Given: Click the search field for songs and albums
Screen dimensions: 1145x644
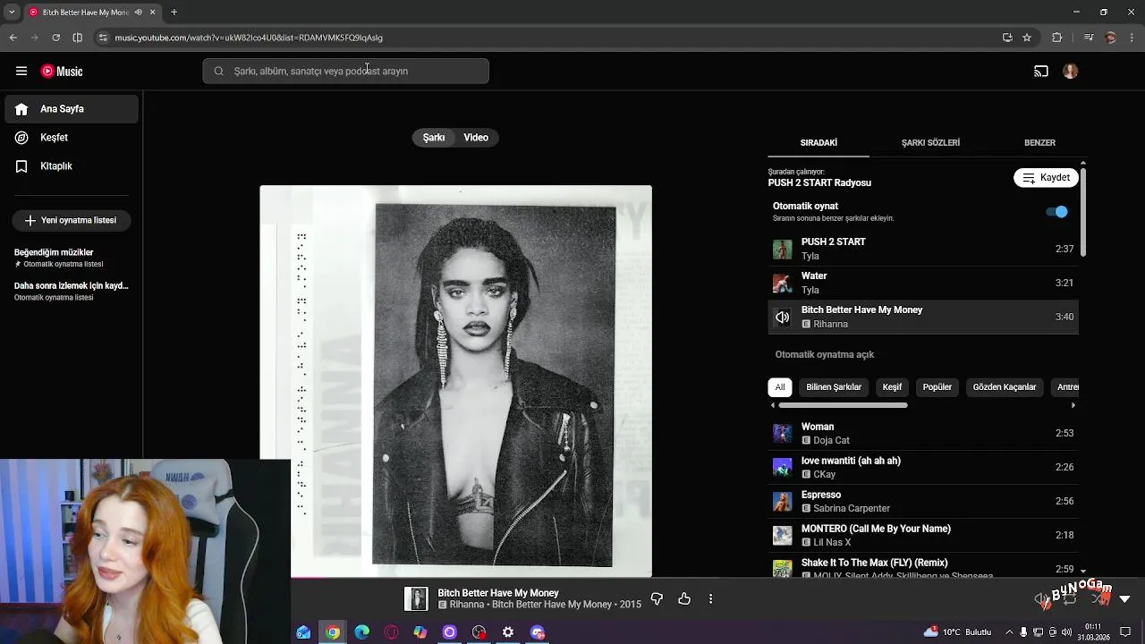Looking at the screenshot, I should click(x=345, y=72).
